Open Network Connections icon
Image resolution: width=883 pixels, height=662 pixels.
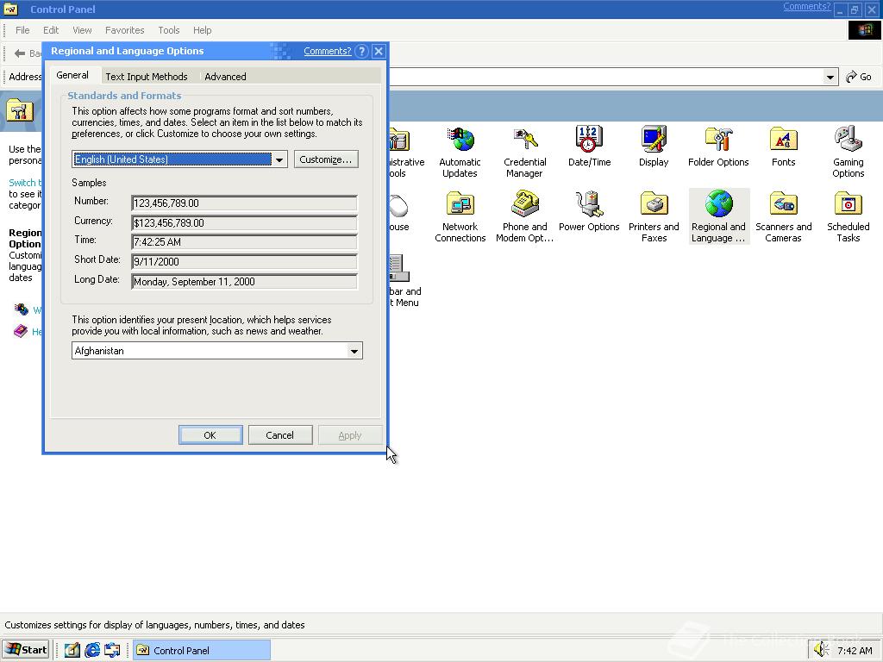pyautogui.click(x=460, y=216)
